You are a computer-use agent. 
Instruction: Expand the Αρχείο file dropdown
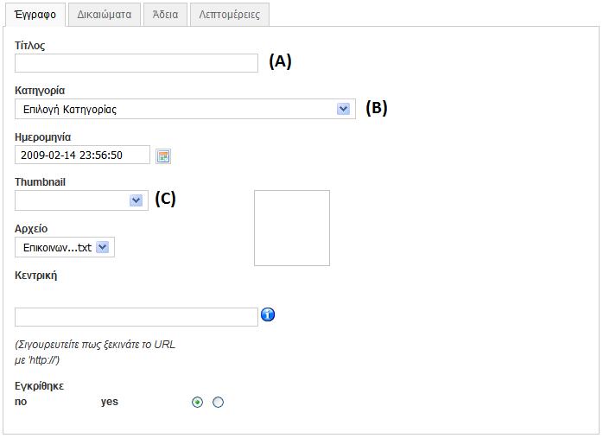[x=103, y=248]
